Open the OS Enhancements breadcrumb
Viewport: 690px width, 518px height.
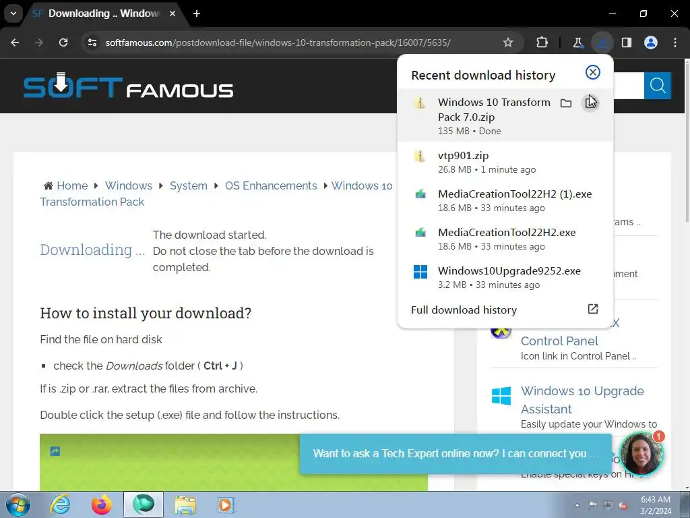click(271, 186)
